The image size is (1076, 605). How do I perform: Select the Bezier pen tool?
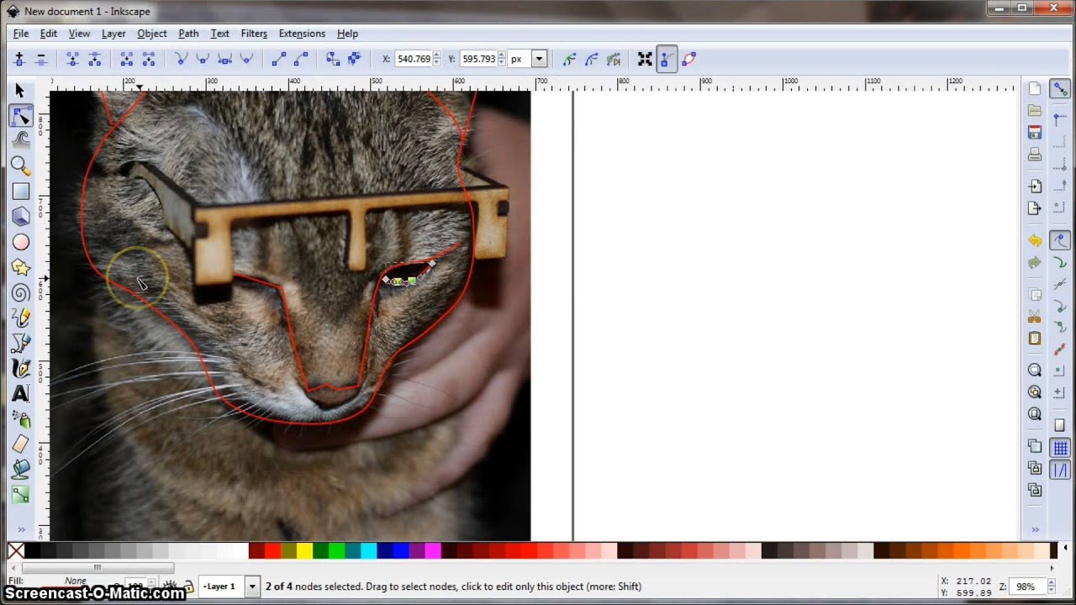[20, 343]
